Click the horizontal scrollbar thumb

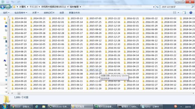point(19,93)
